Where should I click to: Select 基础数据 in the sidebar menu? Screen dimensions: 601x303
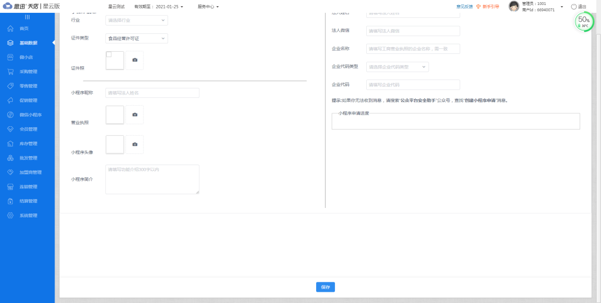pyautogui.click(x=27, y=43)
